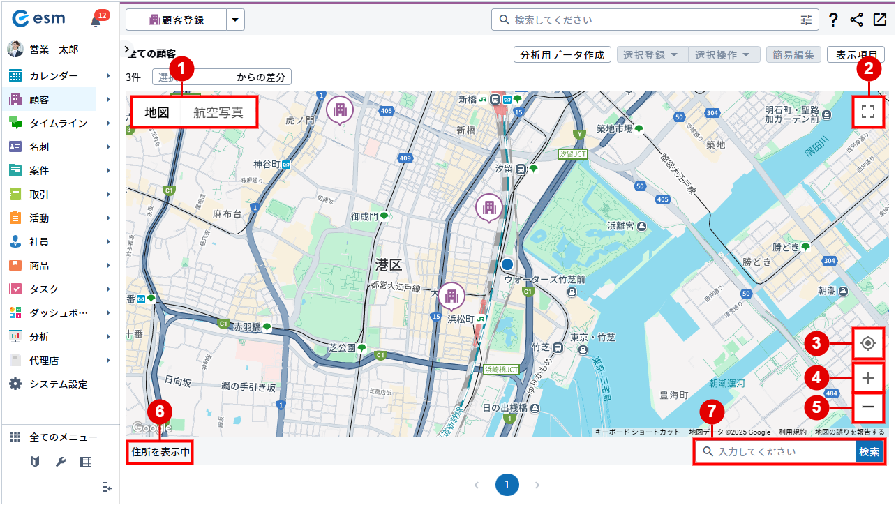
Task: Click the blue 検索 button under map
Action: (x=869, y=452)
